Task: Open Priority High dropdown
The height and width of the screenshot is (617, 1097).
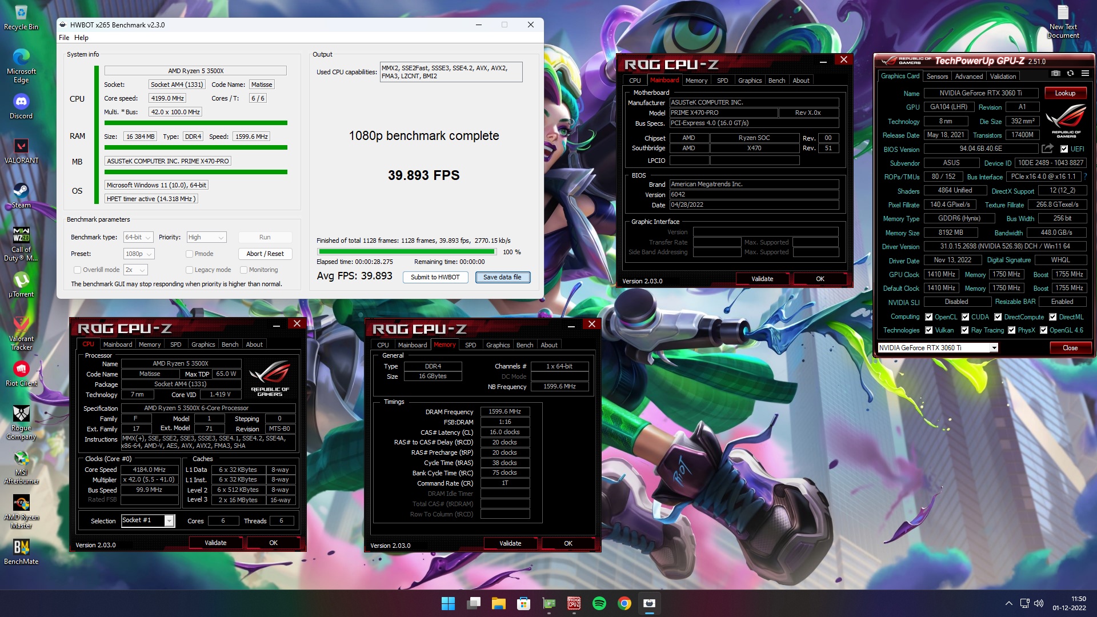Action: [x=206, y=237]
